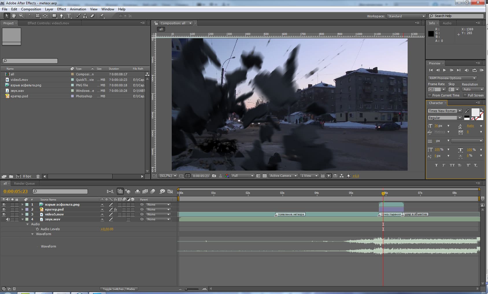Click Toggle Switches / Modes button

[x=119, y=289]
